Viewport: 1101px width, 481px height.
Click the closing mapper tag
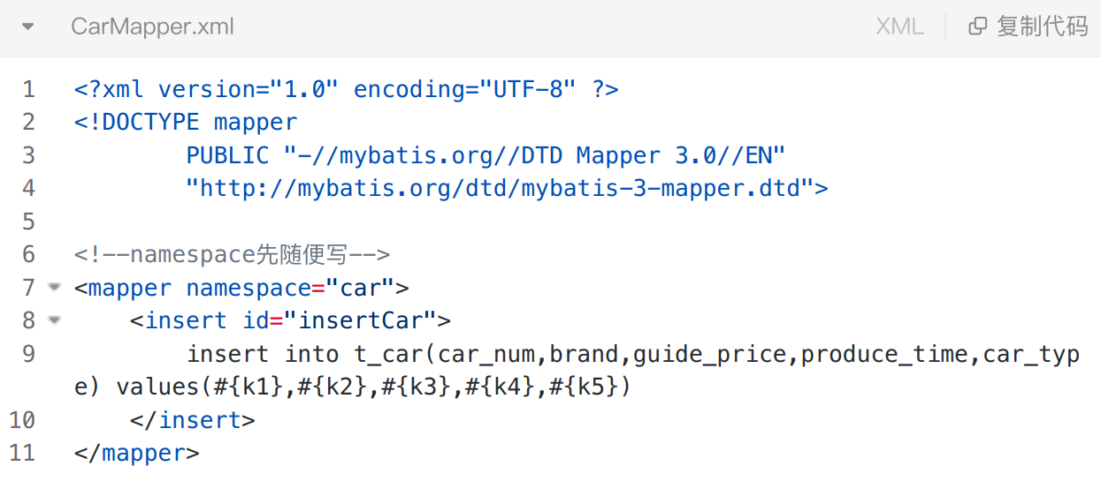pos(137,453)
